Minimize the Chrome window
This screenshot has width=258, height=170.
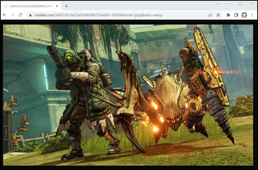[x=229, y=4]
